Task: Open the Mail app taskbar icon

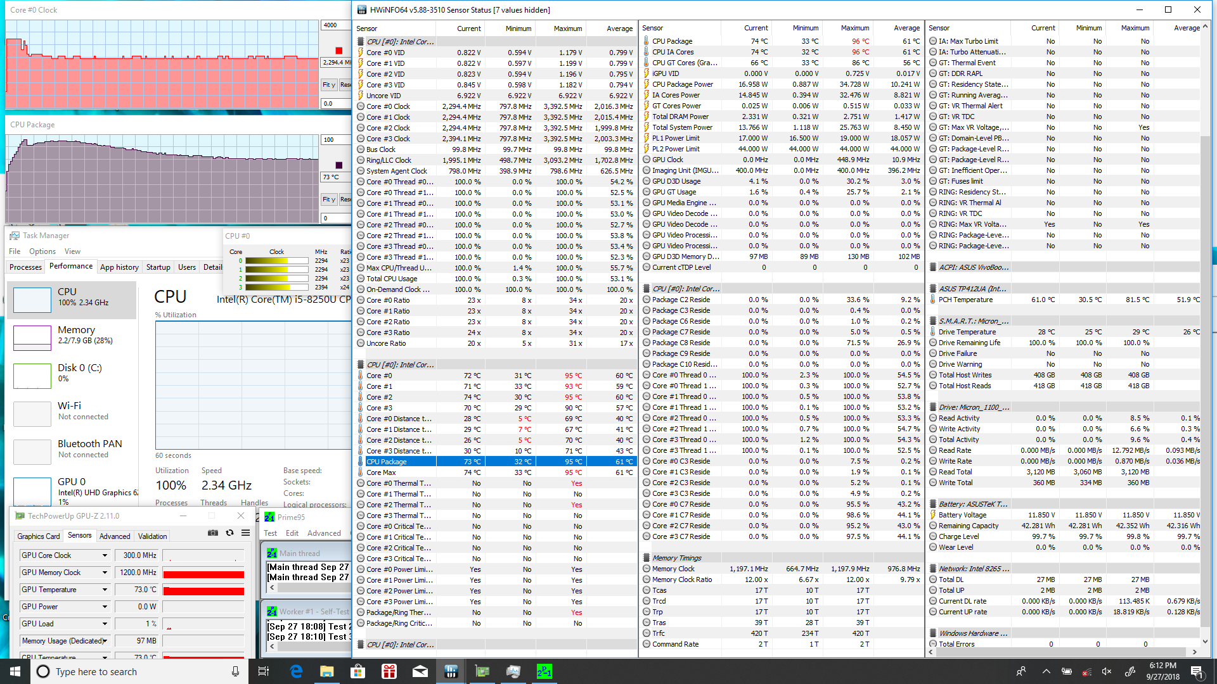Action: click(x=420, y=671)
